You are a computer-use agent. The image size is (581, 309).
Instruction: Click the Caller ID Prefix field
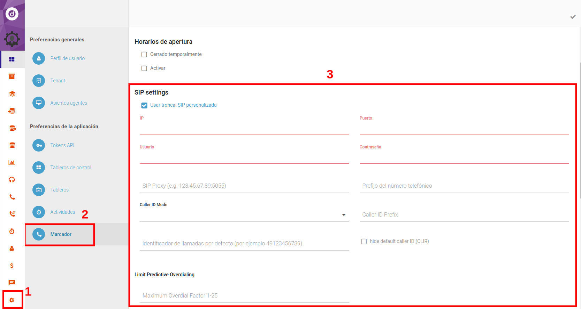(x=464, y=215)
